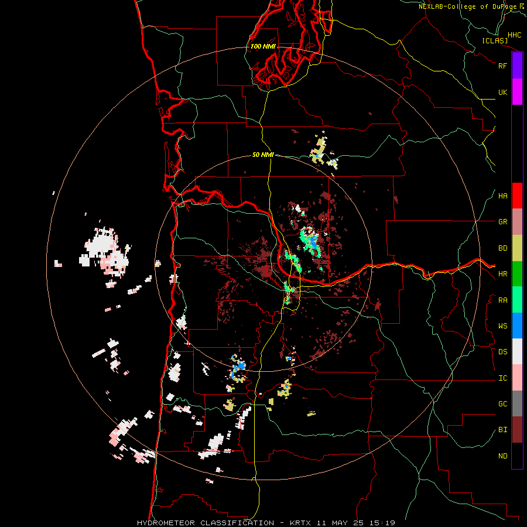Click the 'WS' legend label

point(502,326)
